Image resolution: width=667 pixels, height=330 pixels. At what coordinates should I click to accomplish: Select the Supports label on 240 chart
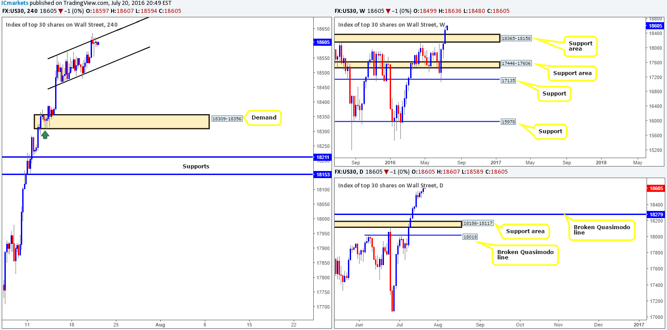(196, 166)
